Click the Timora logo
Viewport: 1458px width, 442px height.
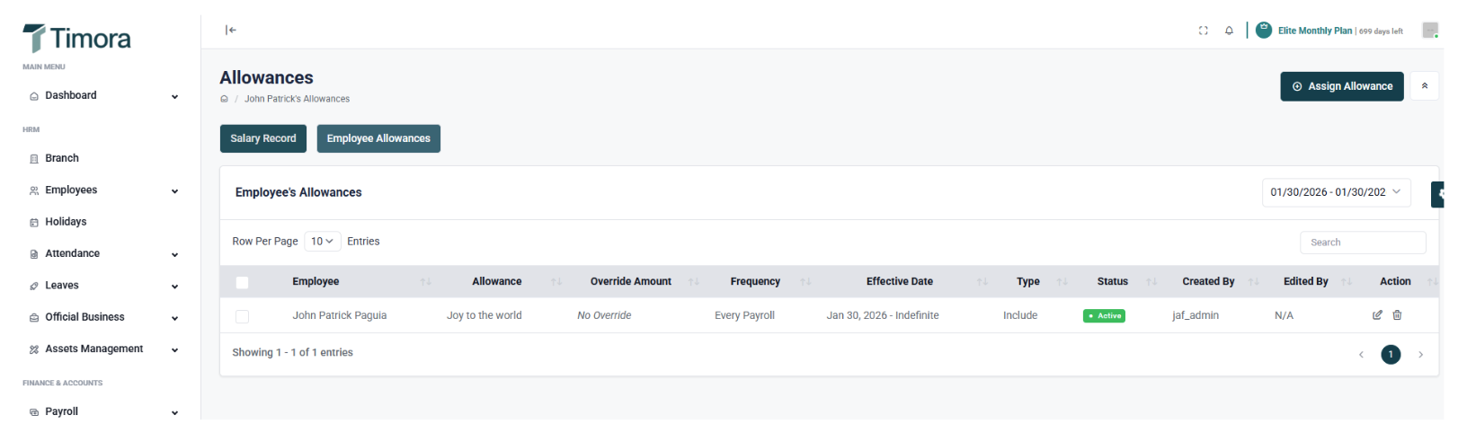(77, 39)
